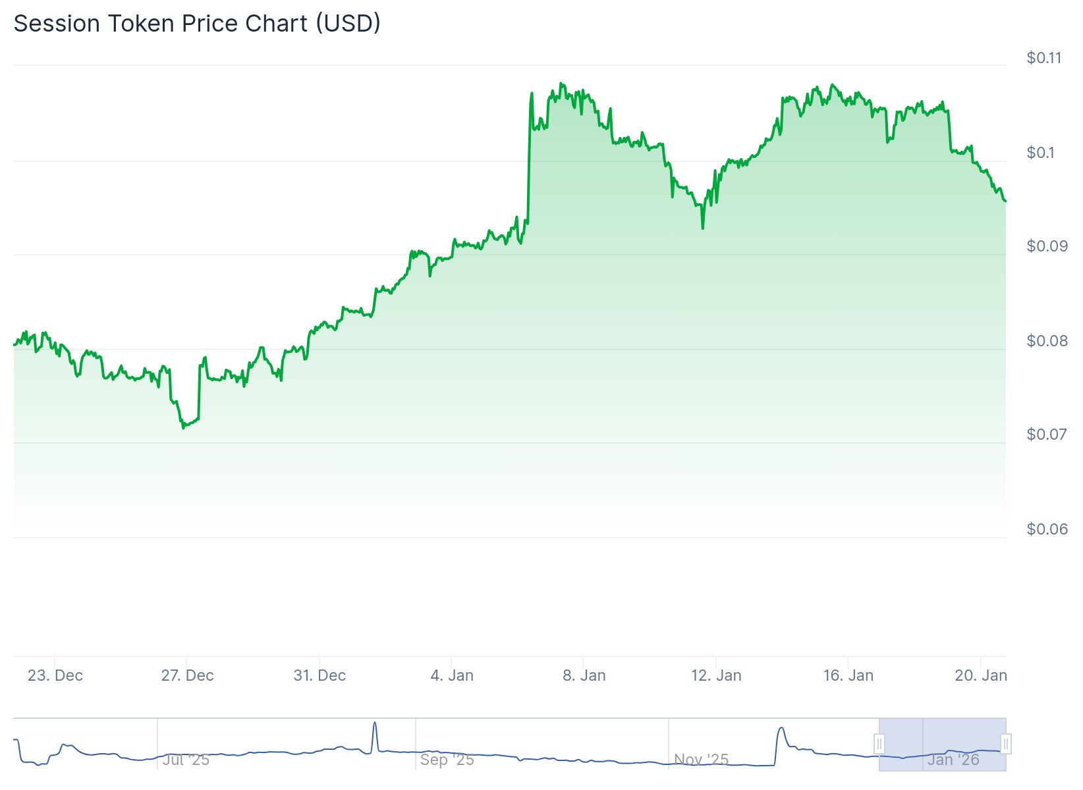This screenshot has height=790, width=1083.
Task: Click the 12. Jan x-axis label
Action: [716, 675]
